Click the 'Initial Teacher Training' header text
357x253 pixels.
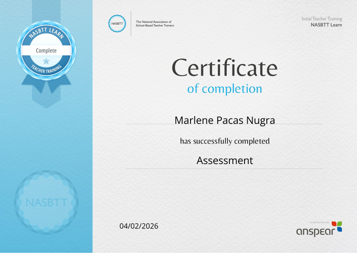tap(322, 19)
